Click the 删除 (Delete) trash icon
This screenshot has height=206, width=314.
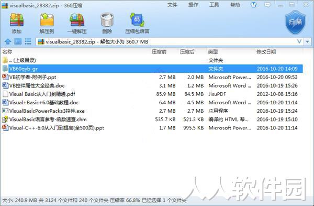[x=107, y=20]
